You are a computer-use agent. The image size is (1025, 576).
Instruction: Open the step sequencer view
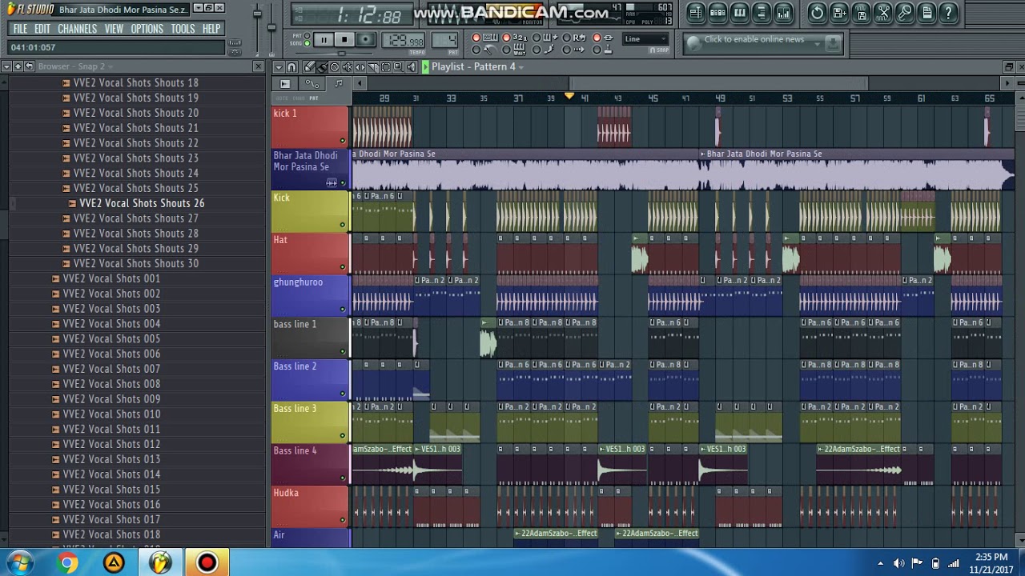pos(717,13)
